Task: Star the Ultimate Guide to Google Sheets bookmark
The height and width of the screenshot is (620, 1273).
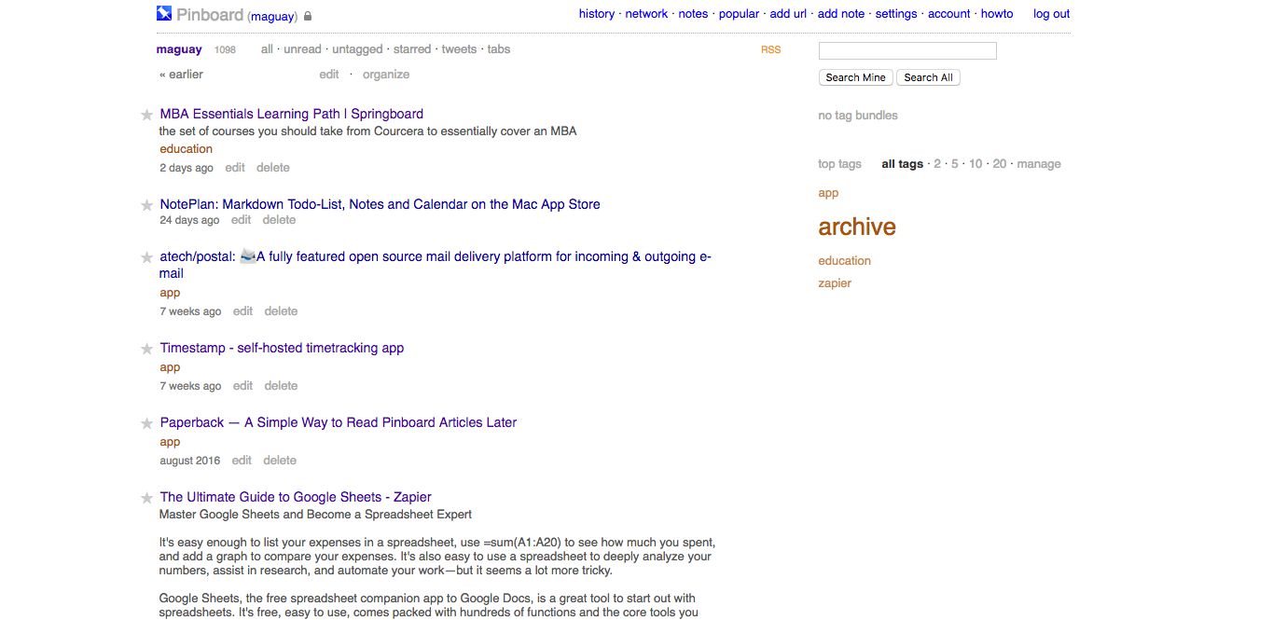Action: [x=146, y=498]
